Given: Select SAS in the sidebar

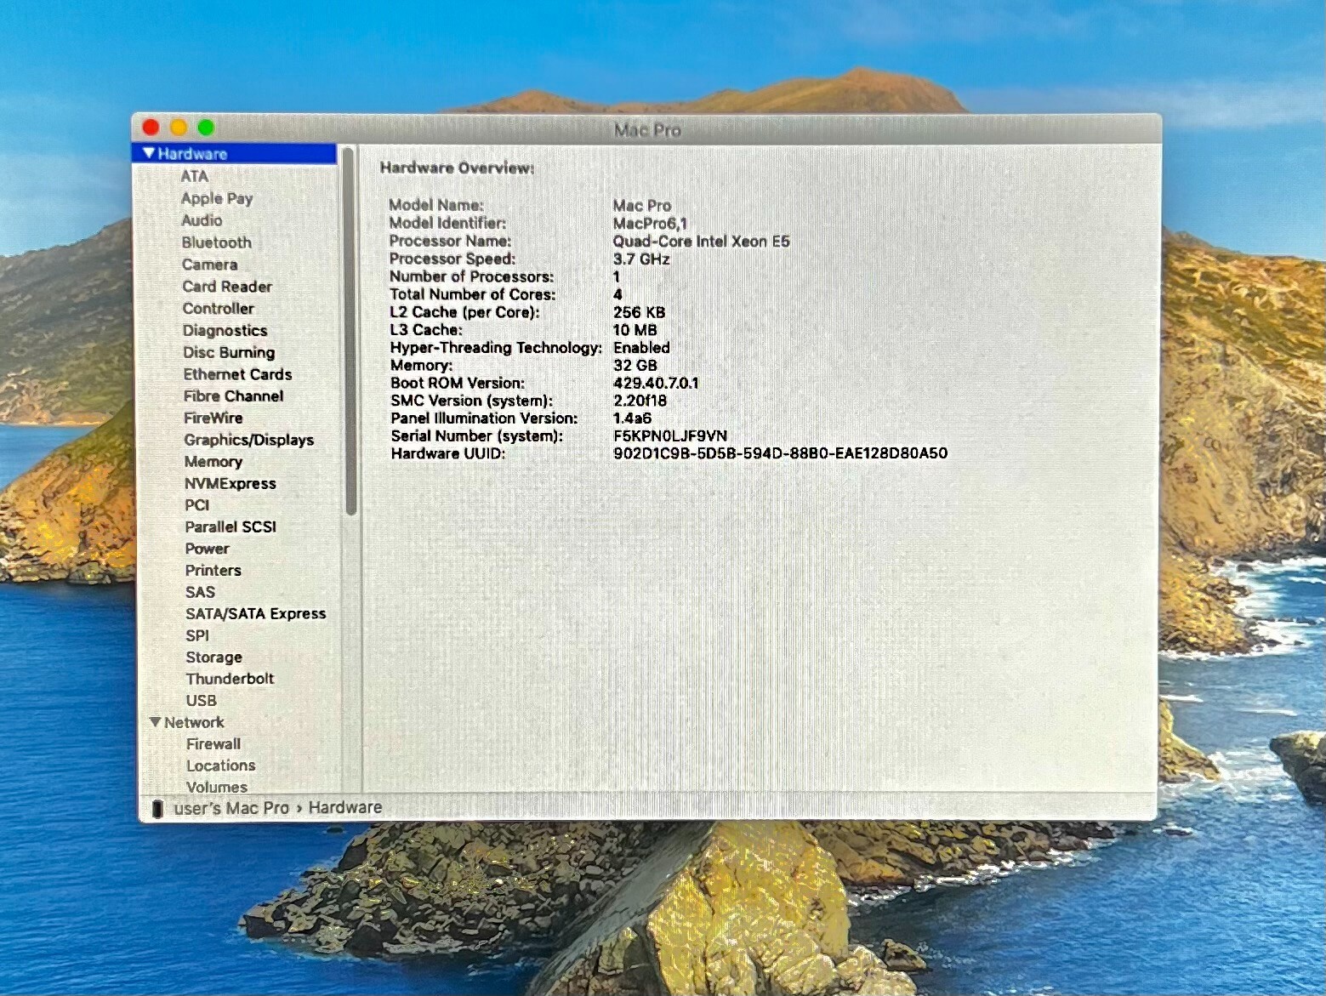Looking at the screenshot, I should pyautogui.click(x=200, y=593).
